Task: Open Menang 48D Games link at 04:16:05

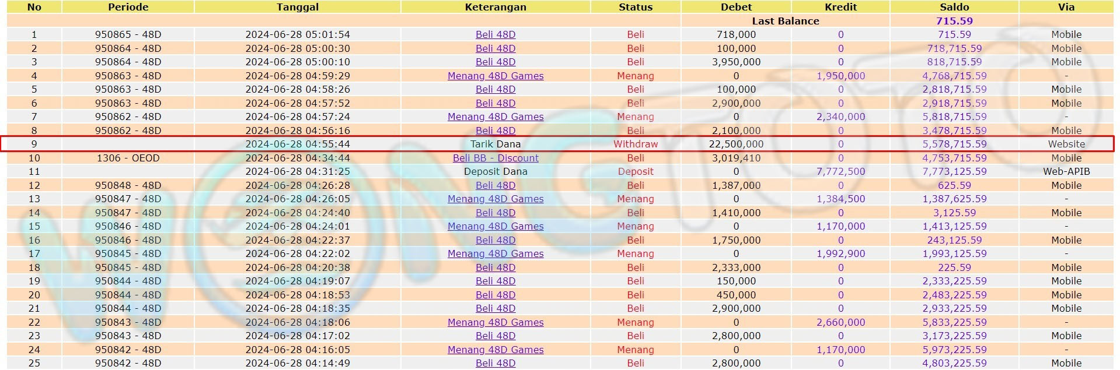Action: [x=496, y=350]
